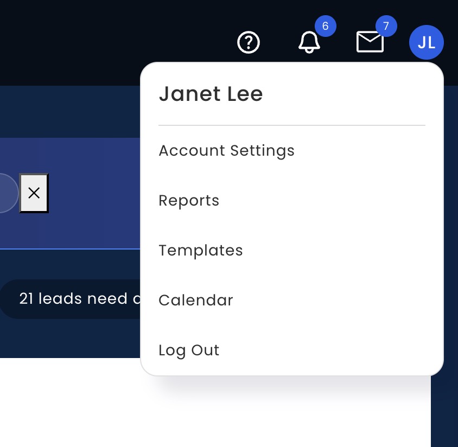Collapse the Janet Lee profile menu
This screenshot has width=458, height=447.
426,42
